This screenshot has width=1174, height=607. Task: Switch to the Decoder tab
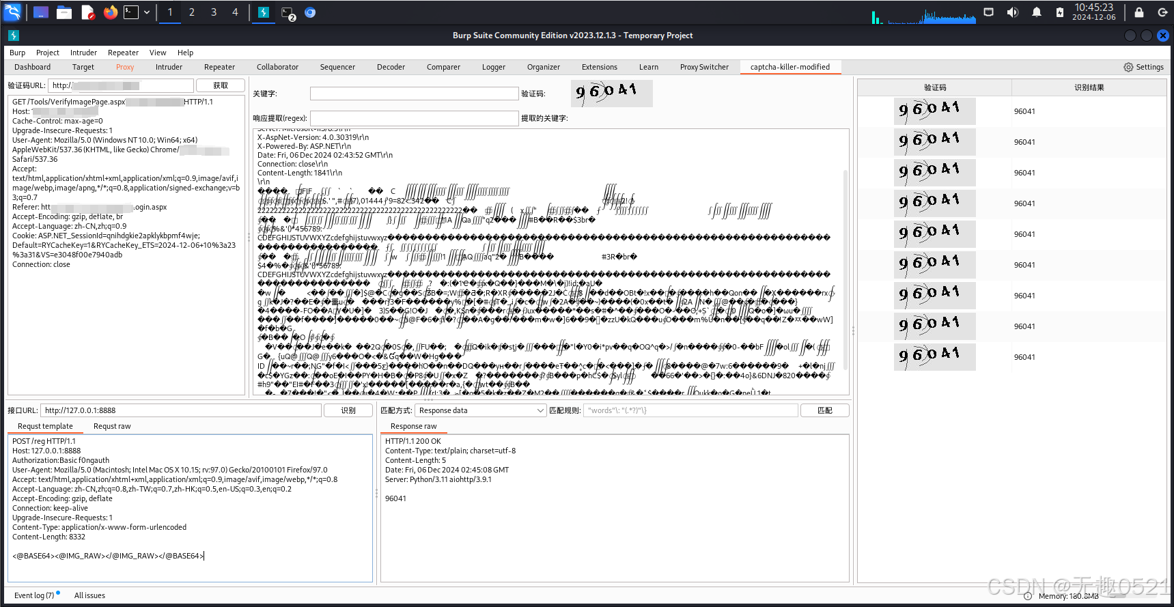391,67
